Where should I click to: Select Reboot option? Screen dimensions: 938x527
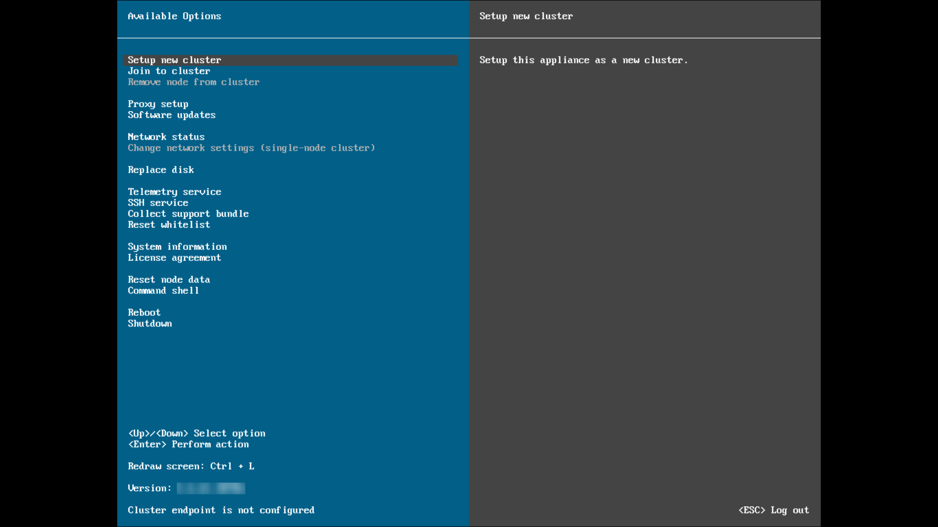click(144, 313)
